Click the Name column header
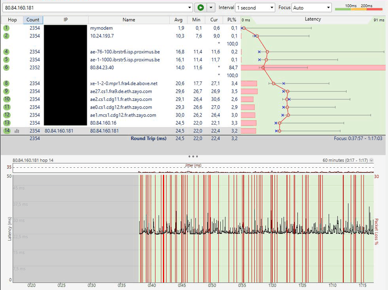Image resolution: width=388 pixels, height=290 pixels. pos(129,20)
